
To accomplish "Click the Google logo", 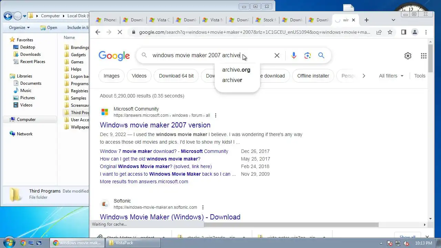I will [x=114, y=56].
